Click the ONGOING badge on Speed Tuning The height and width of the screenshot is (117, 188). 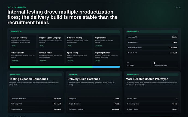click(x=71, y=61)
